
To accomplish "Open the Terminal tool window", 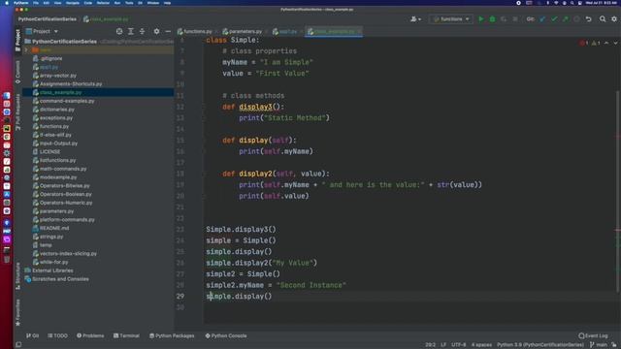I will pyautogui.click(x=126, y=335).
